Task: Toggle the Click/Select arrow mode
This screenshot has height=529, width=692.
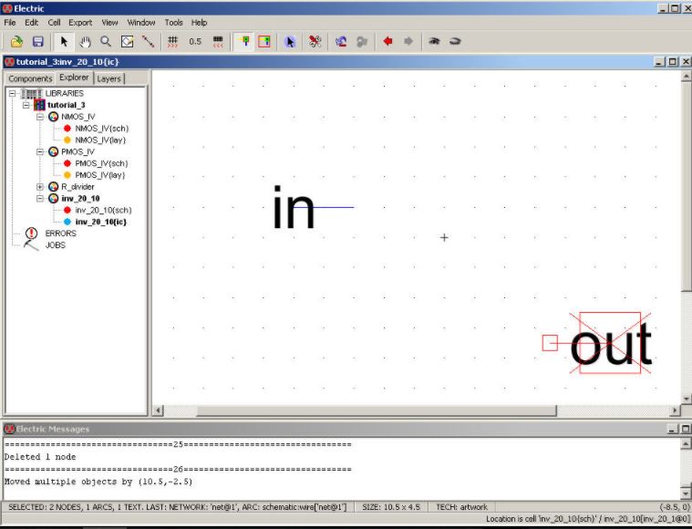Action: pyautogui.click(x=64, y=41)
